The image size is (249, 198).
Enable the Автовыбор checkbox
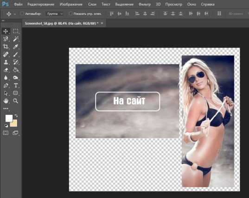click(22, 13)
